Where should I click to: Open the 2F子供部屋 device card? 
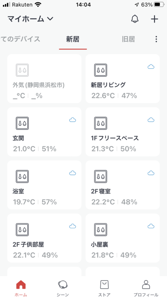coord(44,238)
